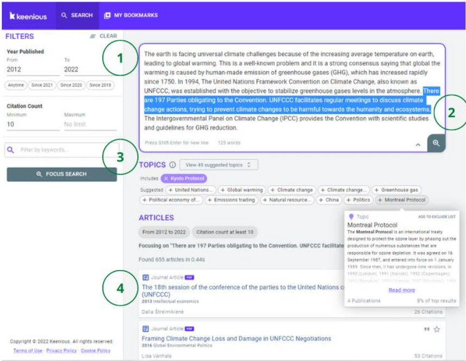Click Add to Exclude List

click(x=437, y=217)
